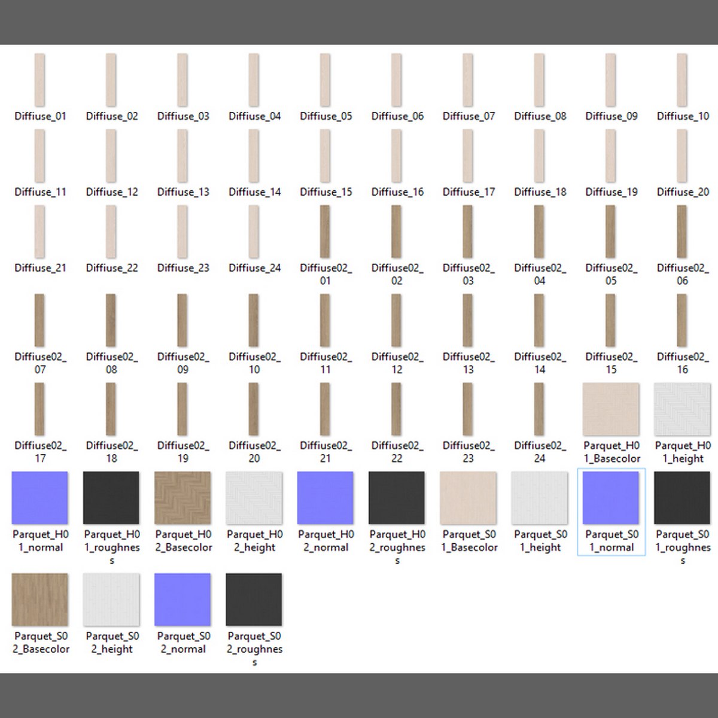Select the Diffiuse_01 texture file
718x718 pixels.
(39, 80)
